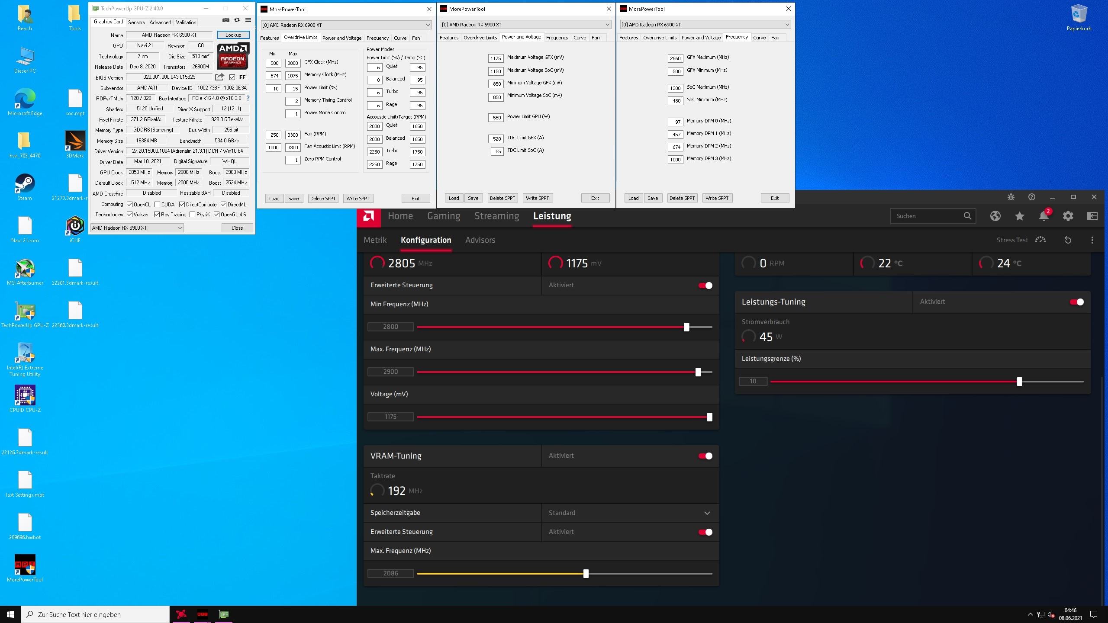1108x623 pixels.
Task: Click the Windows taskbar search box
Action: pyautogui.click(x=95, y=614)
